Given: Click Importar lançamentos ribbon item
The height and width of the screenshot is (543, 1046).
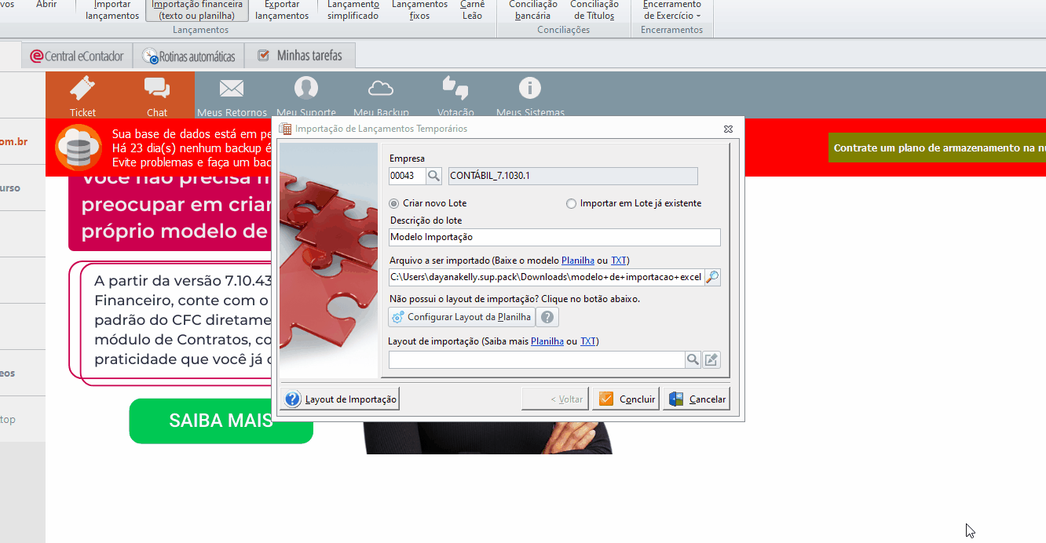Looking at the screenshot, I should [x=112, y=10].
